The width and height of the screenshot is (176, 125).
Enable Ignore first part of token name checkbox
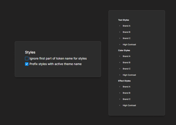click(x=27, y=58)
